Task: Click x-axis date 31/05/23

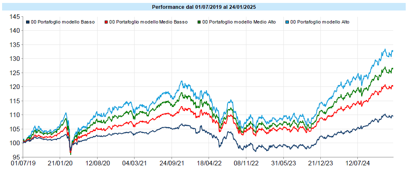Action: click(x=283, y=164)
